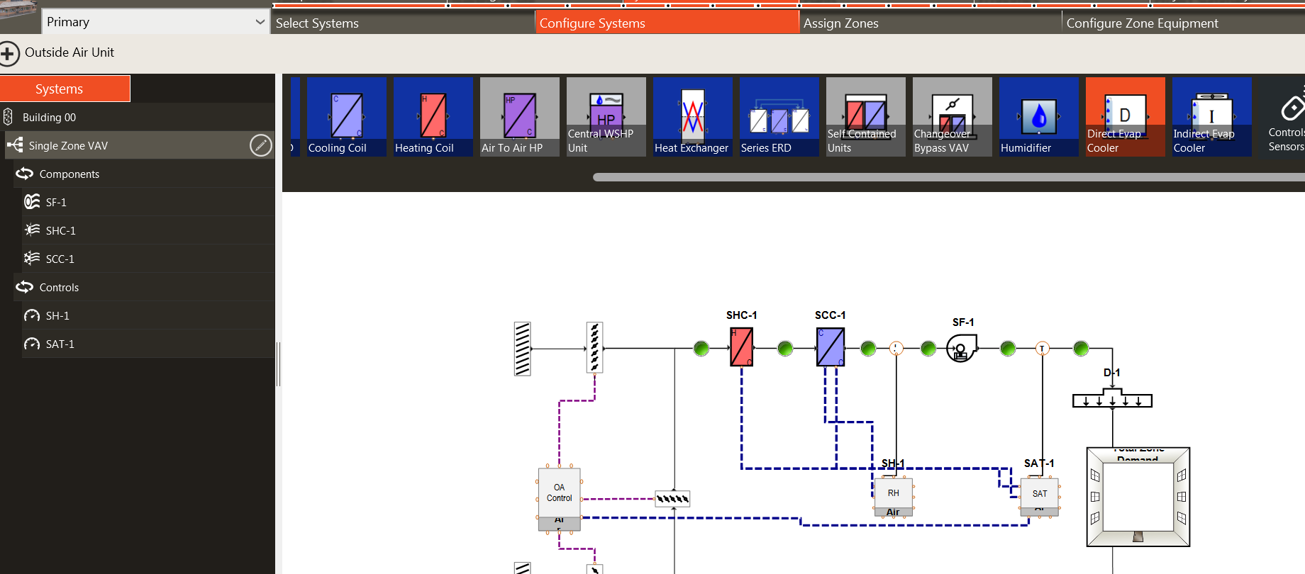Screen dimensions: 1305x574
Task: Click the humidity sensor node after SCC-1
Action: (896, 348)
